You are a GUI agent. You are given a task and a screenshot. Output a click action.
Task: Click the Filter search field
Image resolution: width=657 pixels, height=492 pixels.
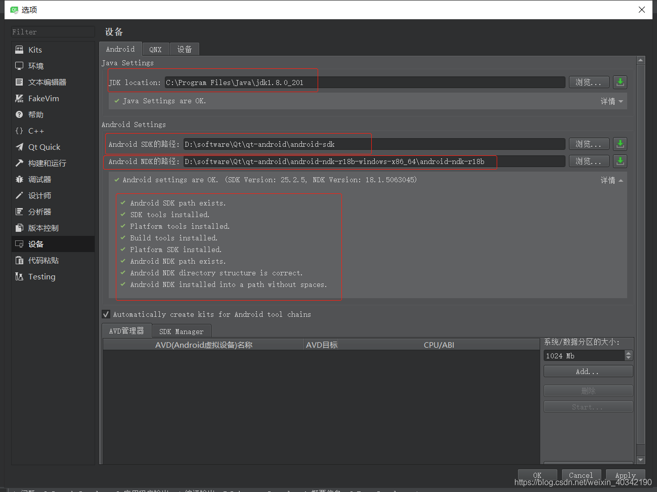click(53, 32)
